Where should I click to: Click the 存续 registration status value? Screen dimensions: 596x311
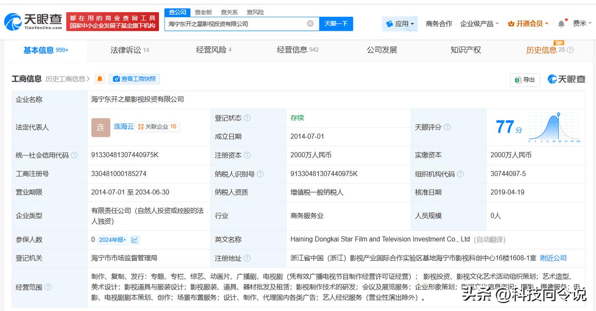(297, 118)
